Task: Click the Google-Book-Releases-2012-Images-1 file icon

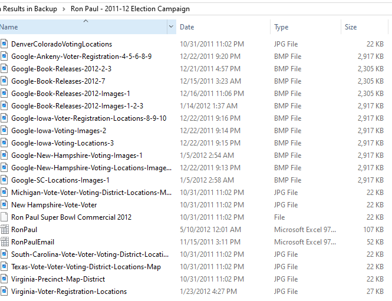Action: click(x=4, y=94)
